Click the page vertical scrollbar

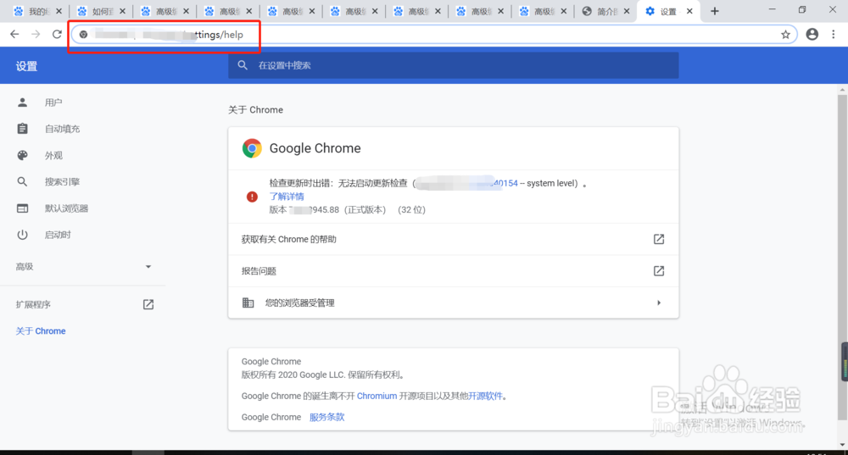tap(843, 258)
